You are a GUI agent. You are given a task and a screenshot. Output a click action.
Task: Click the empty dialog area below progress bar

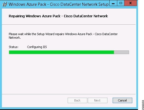(x=69, y=74)
